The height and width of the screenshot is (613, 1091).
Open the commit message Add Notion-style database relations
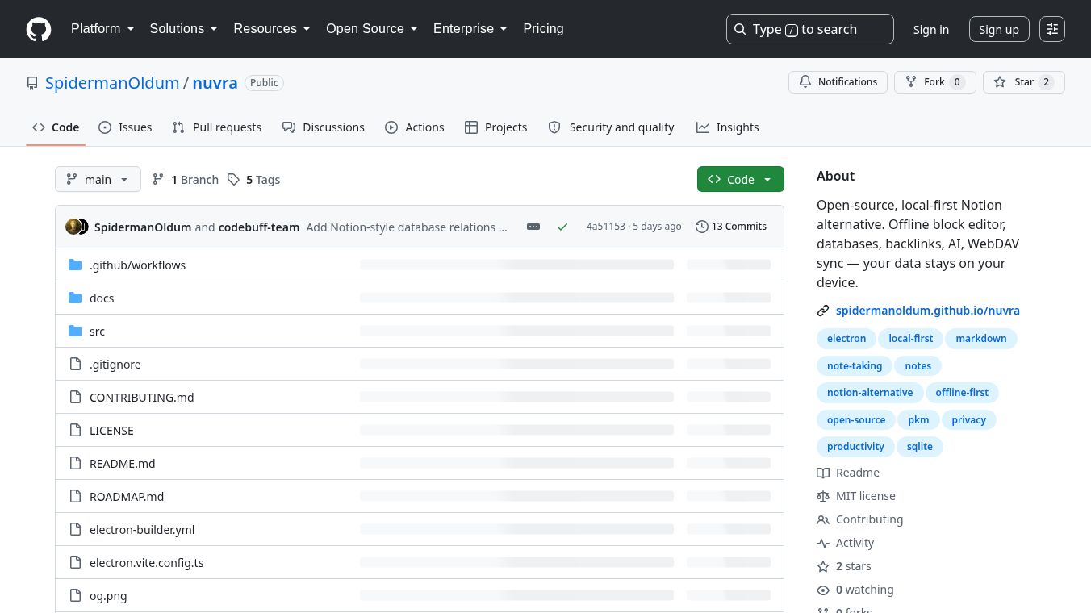407,227
